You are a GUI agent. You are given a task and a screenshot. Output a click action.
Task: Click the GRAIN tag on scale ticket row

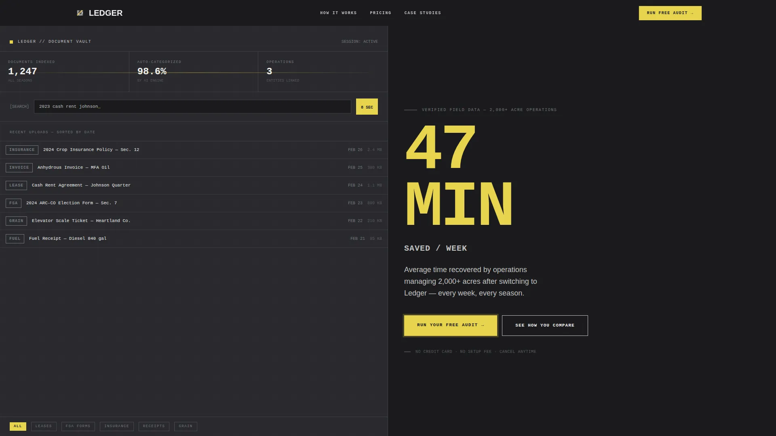(16, 221)
